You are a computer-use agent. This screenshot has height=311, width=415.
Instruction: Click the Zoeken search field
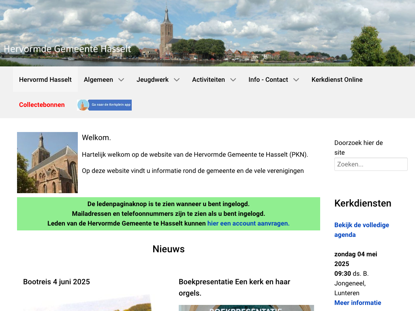click(371, 164)
